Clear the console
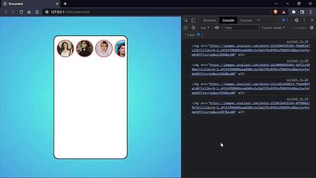 [x=193, y=28]
